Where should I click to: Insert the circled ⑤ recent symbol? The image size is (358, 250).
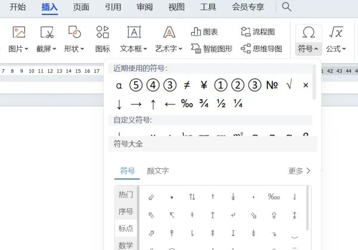136,85
